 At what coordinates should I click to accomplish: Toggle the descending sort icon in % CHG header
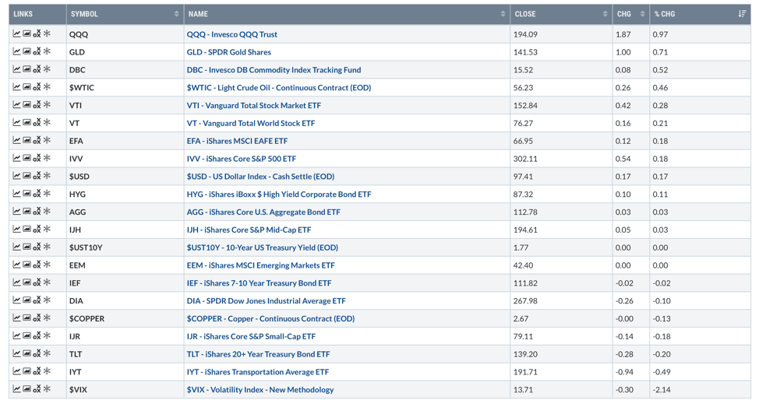[742, 14]
